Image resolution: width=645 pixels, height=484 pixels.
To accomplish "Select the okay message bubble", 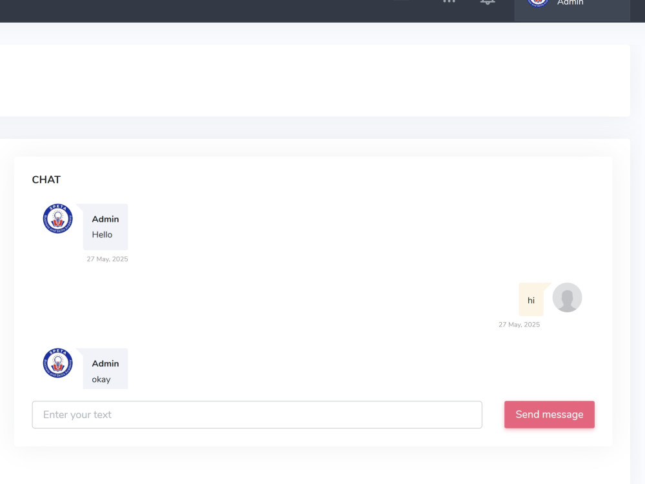I will 105,368.
